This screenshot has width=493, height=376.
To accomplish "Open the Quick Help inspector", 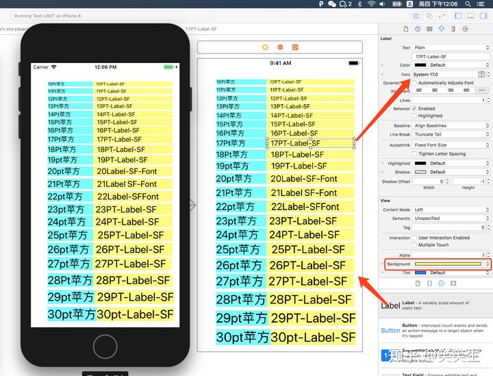I will [418, 29].
